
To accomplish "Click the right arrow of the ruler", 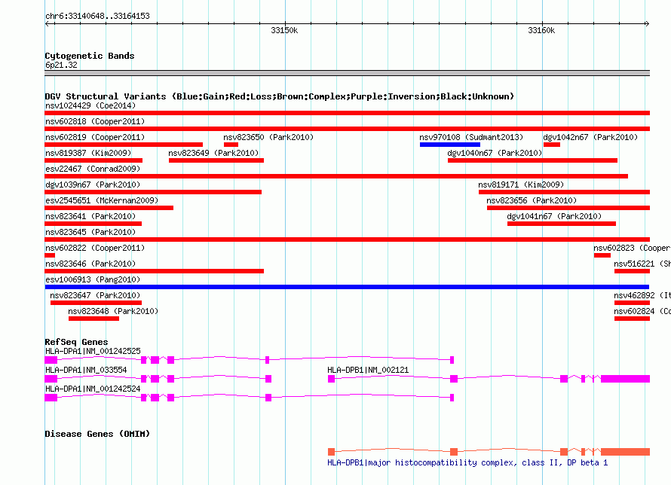I will [648, 23].
